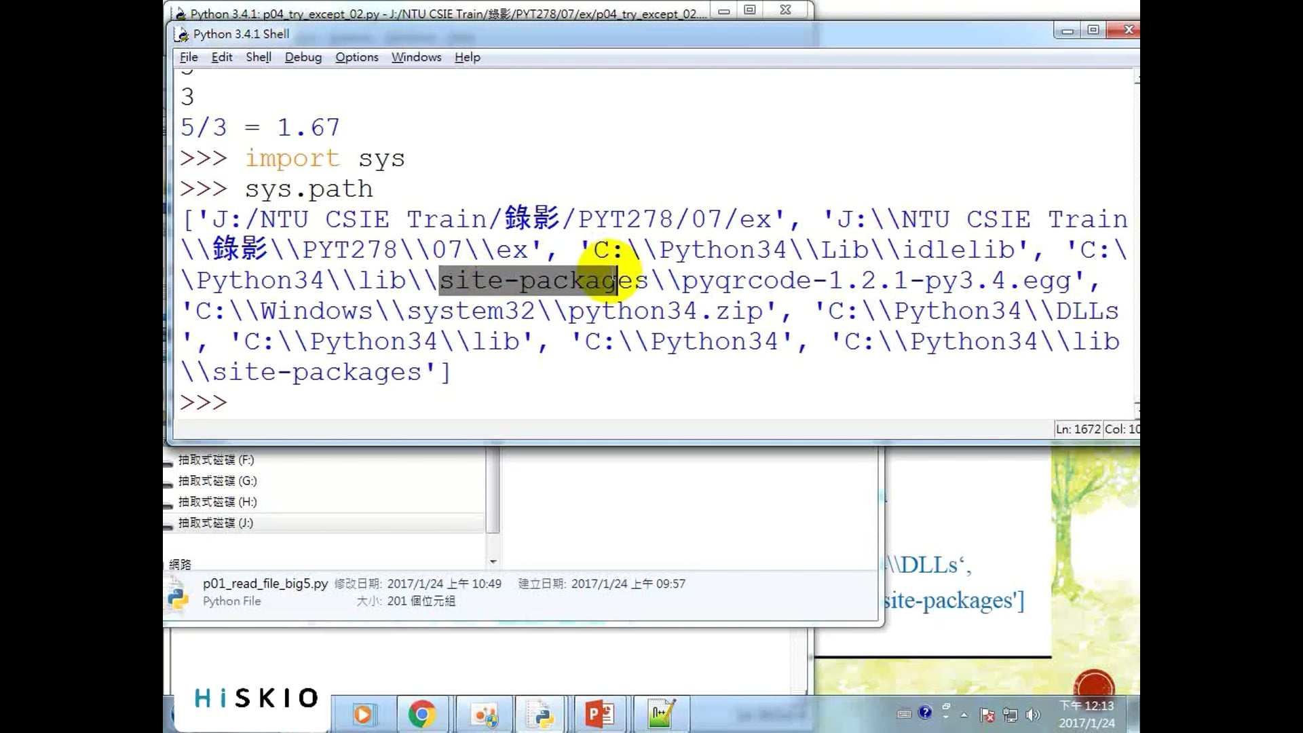Open the Notepad++ taskbar icon
This screenshot has height=733, width=1303.
pos(660,714)
